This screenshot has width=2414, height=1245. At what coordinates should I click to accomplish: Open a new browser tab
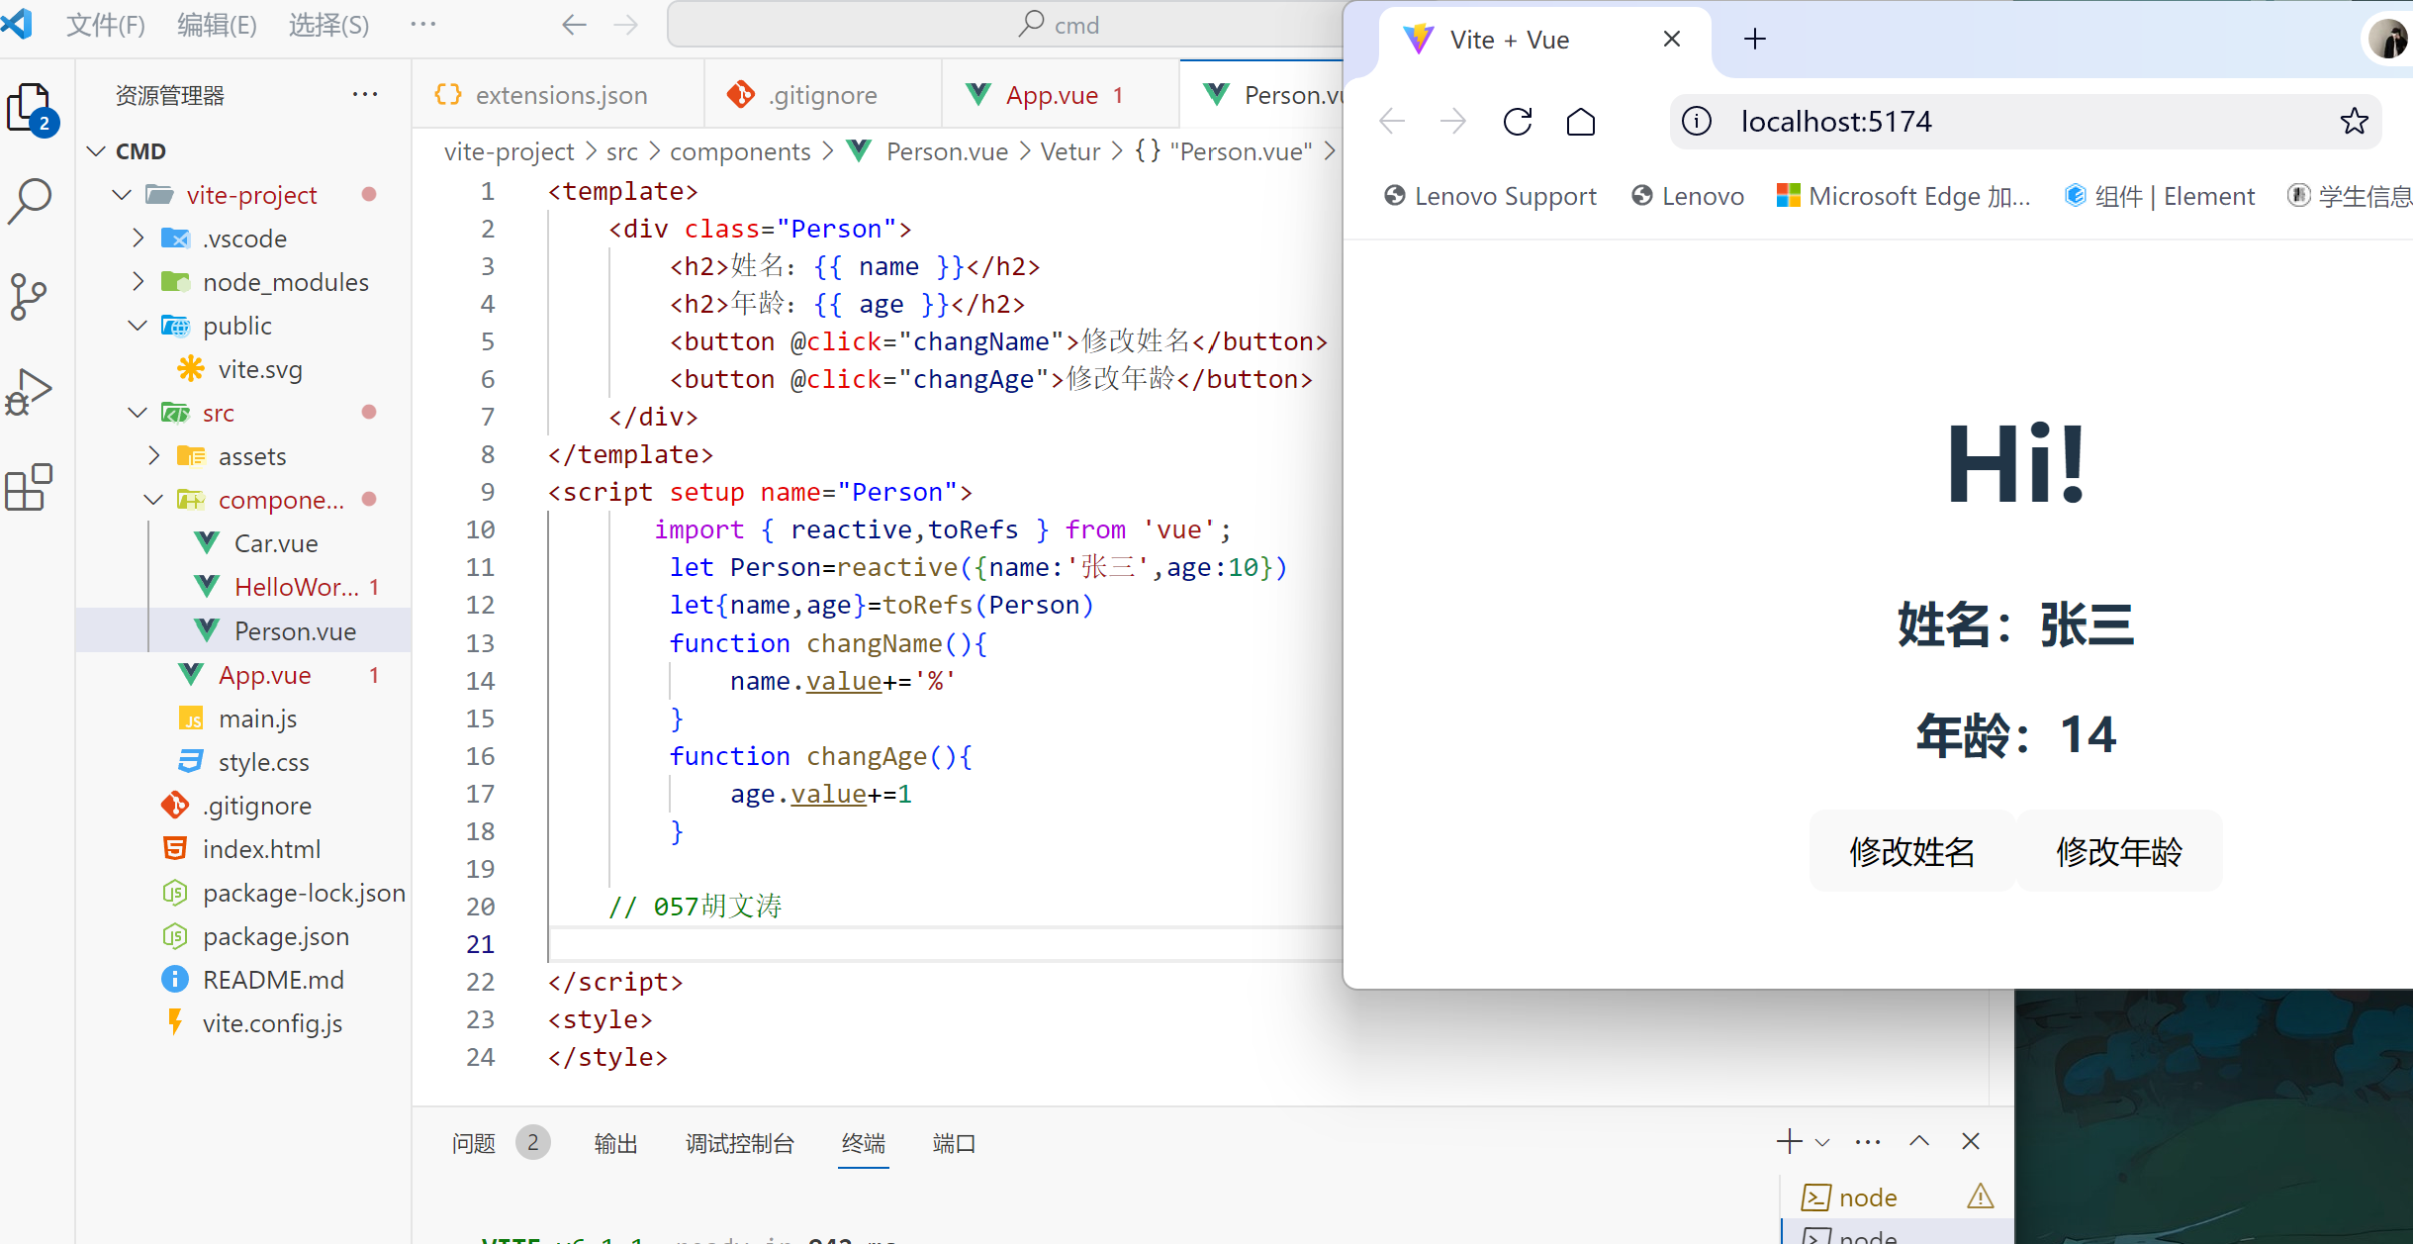[1755, 39]
